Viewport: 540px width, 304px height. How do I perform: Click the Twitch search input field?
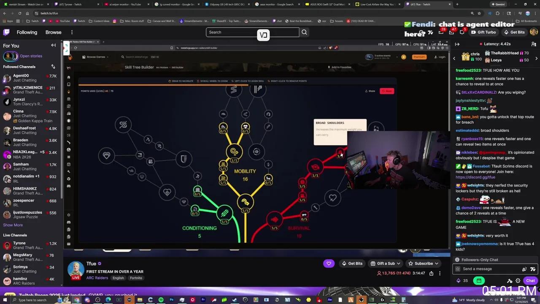[x=252, y=32]
